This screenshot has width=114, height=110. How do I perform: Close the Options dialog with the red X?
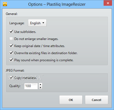coord(108,3)
